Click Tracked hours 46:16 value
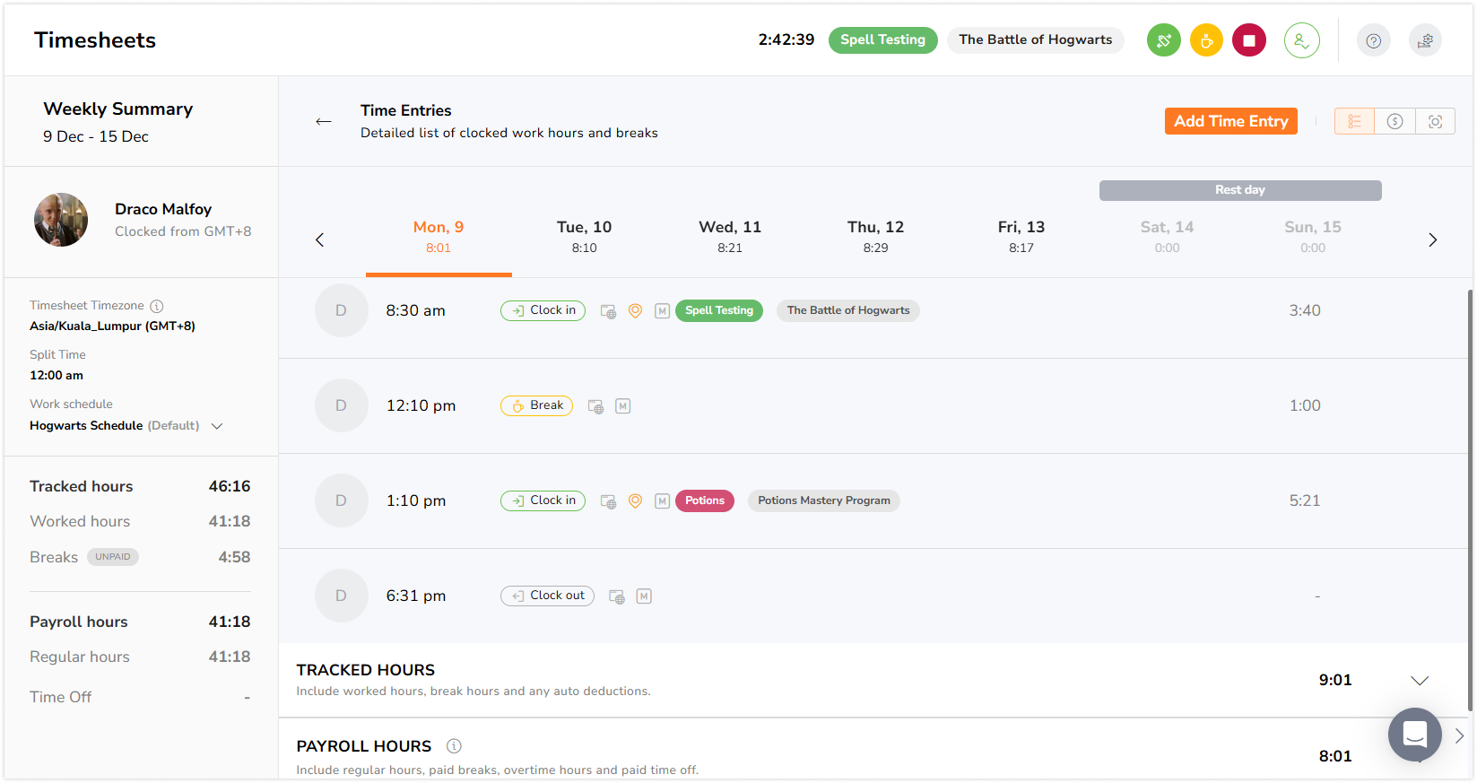 point(230,486)
